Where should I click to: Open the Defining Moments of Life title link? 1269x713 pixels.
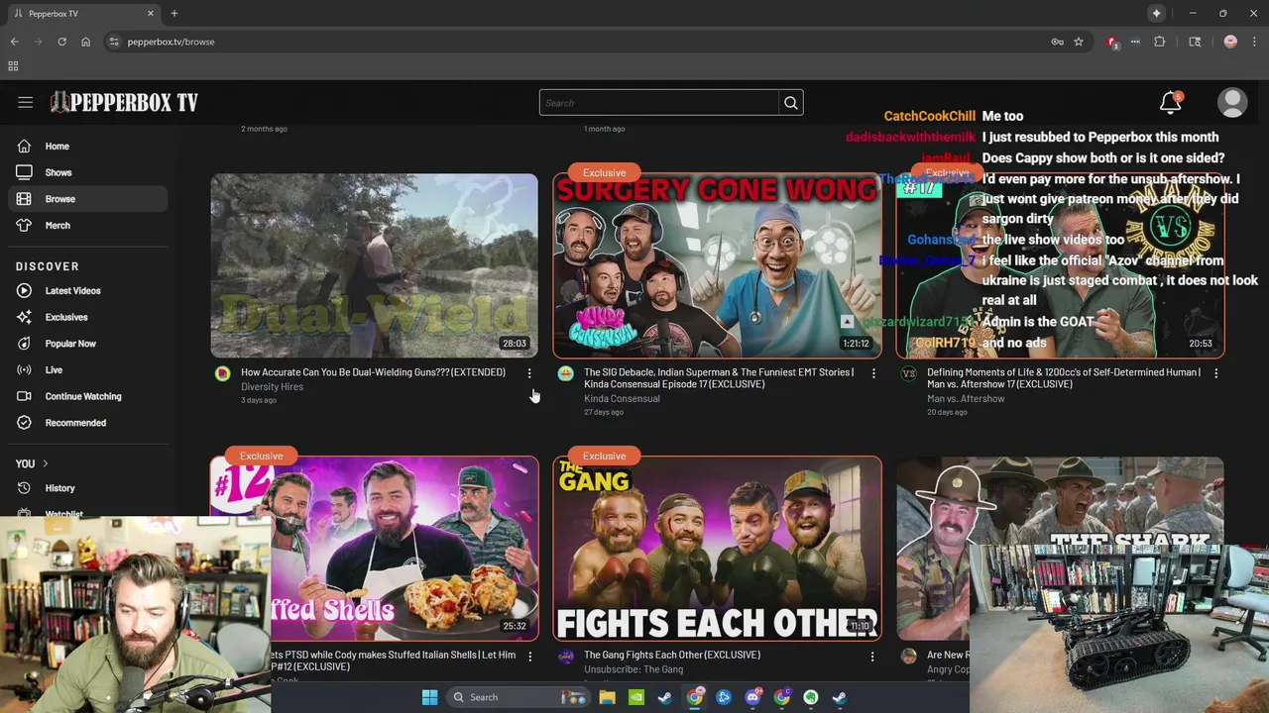click(1064, 378)
